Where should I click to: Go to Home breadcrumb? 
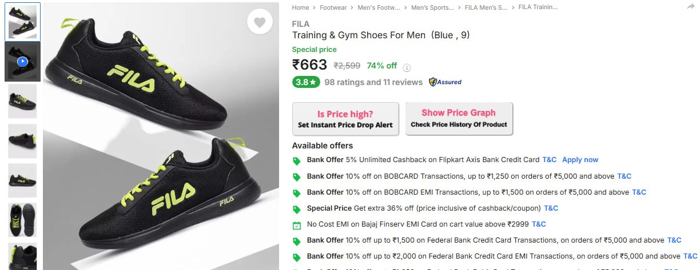point(300,7)
